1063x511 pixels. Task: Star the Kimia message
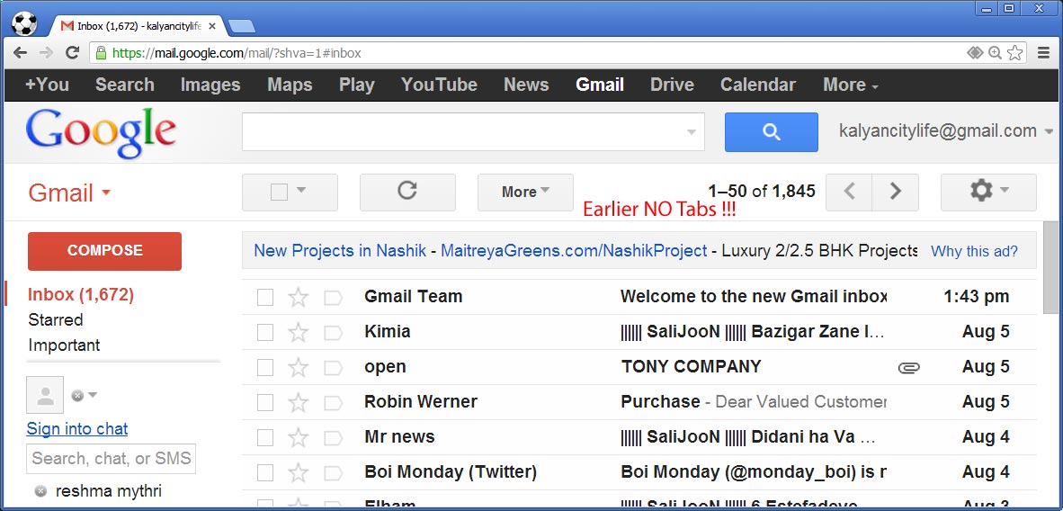pos(299,333)
